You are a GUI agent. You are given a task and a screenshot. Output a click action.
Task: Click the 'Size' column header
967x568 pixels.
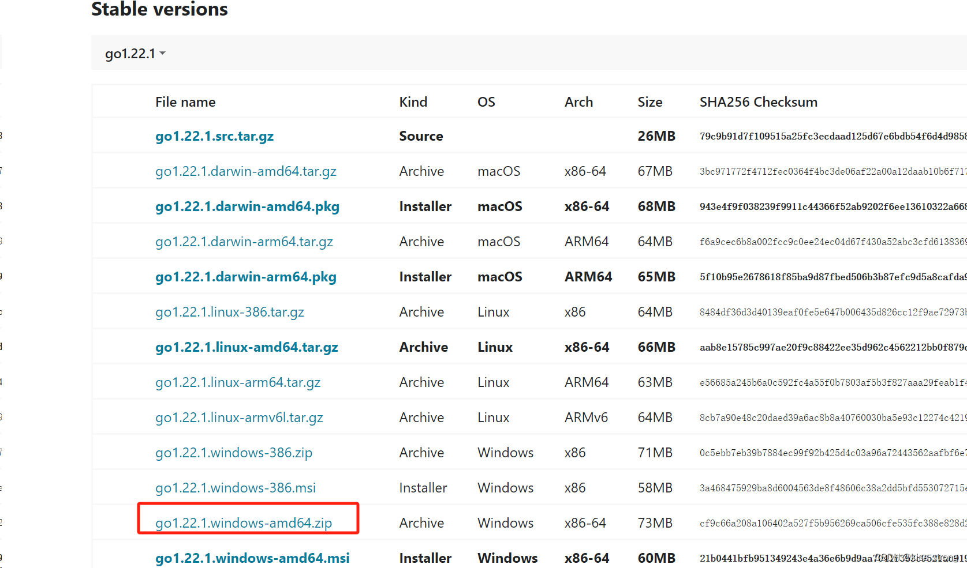(650, 102)
